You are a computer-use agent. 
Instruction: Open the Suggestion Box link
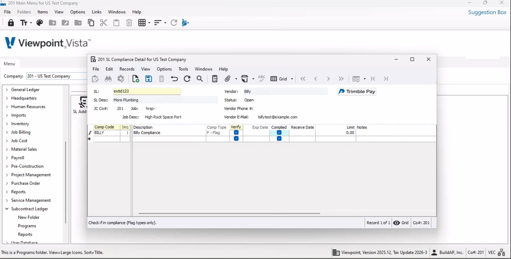(x=487, y=12)
